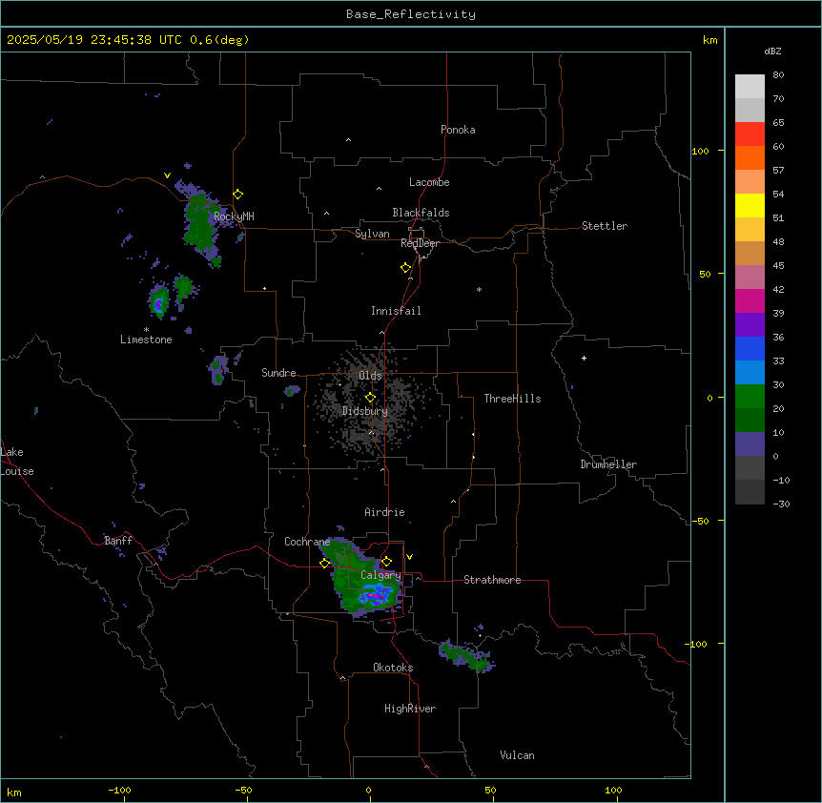822x803 pixels.
Task: Click the red 60 dBZ color swatch
Action: pyautogui.click(x=750, y=134)
